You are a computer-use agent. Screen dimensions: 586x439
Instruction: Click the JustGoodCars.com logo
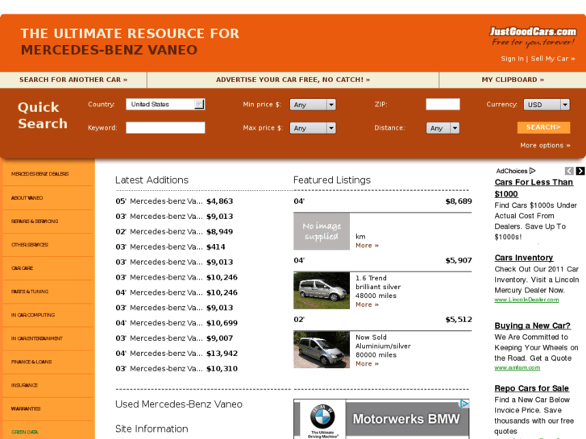533,36
